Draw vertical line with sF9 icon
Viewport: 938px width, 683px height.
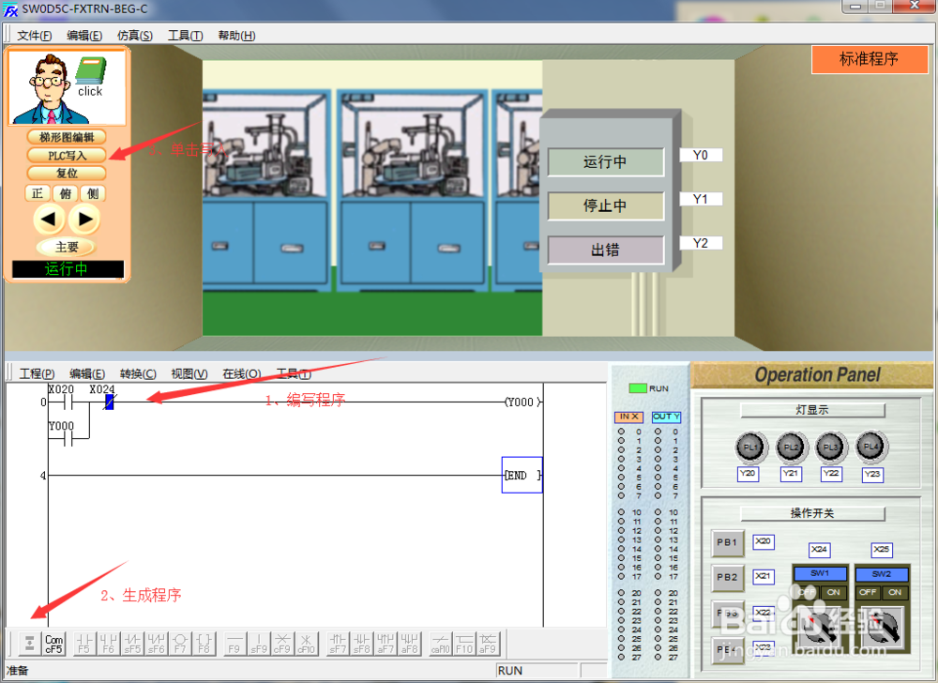coord(259,644)
